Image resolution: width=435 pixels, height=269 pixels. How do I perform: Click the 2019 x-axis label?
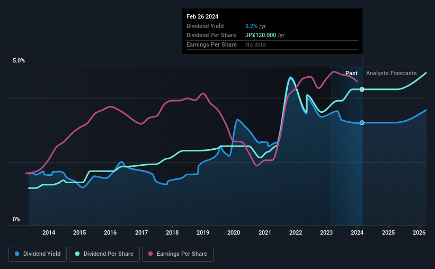point(203,232)
